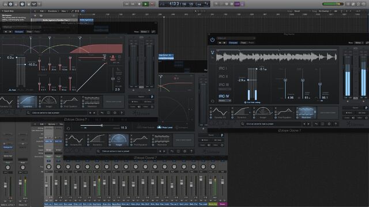
Task: Select Post Equalizer tile in Imager Ozone window
Action: pyautogui.click(x=141, y=140)
